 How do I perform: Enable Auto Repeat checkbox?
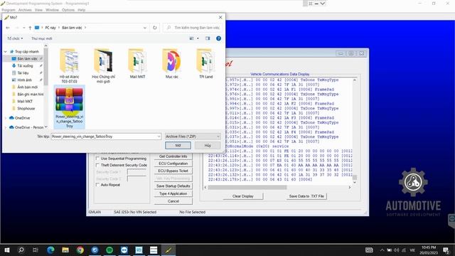97,185
